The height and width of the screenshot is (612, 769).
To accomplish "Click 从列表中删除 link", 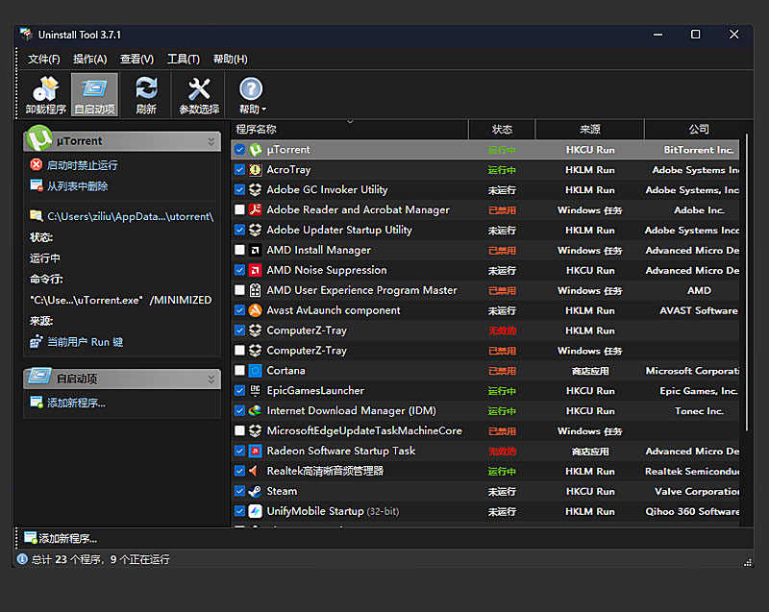I will pyautogui.click(x=77, y=186).
